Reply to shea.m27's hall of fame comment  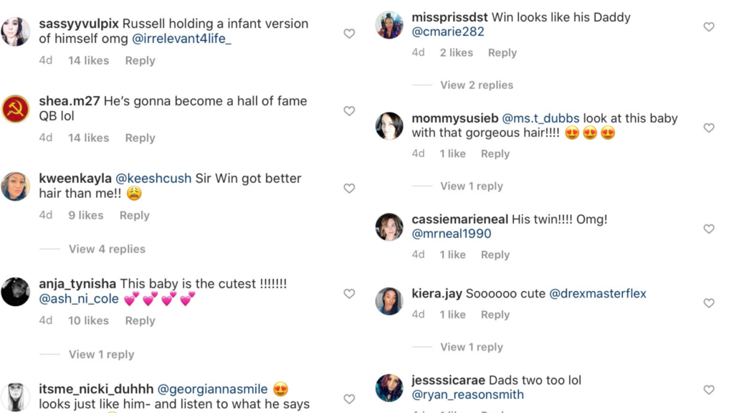pyautogui.click(x=140, y=138)
